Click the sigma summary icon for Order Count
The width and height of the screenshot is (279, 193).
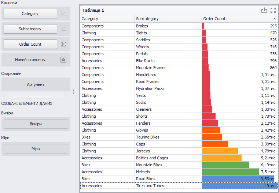63,44
